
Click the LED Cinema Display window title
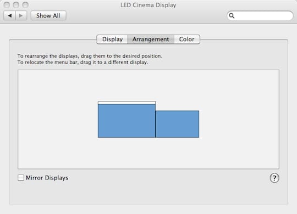point(148,5)
